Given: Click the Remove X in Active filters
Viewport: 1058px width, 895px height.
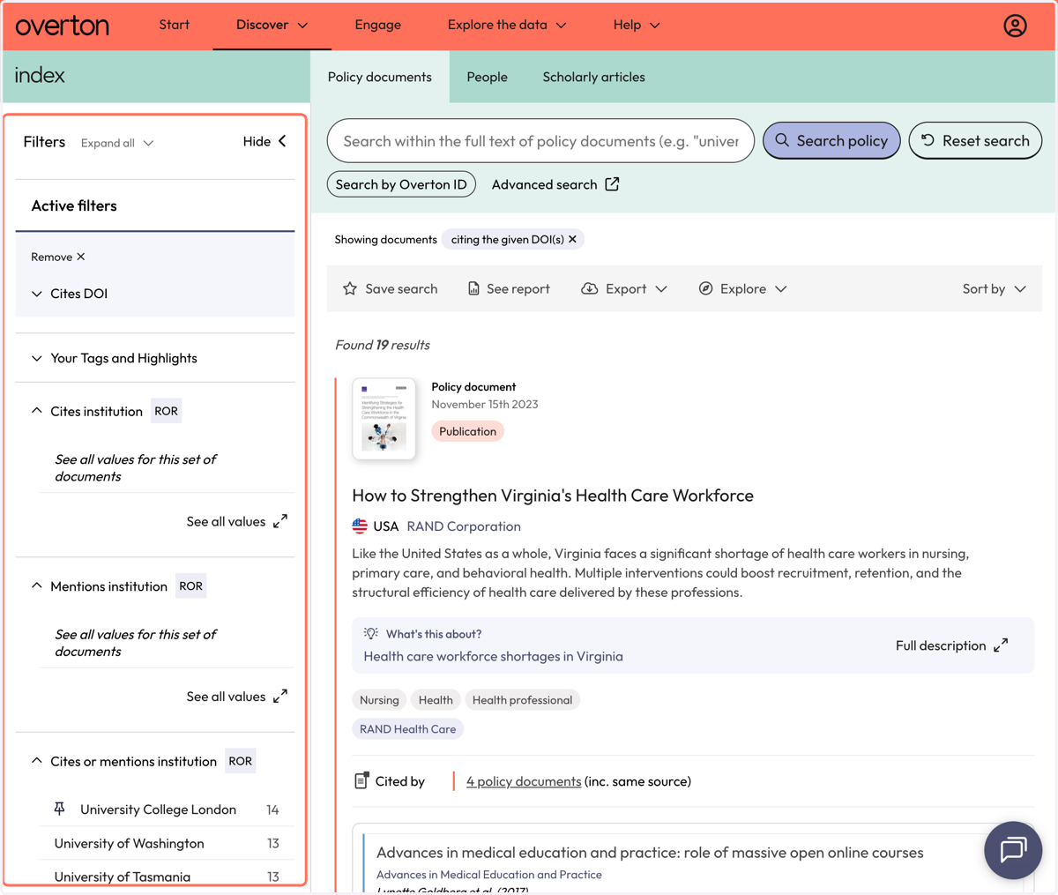Looking at the screenshot, I should point(58,257).
